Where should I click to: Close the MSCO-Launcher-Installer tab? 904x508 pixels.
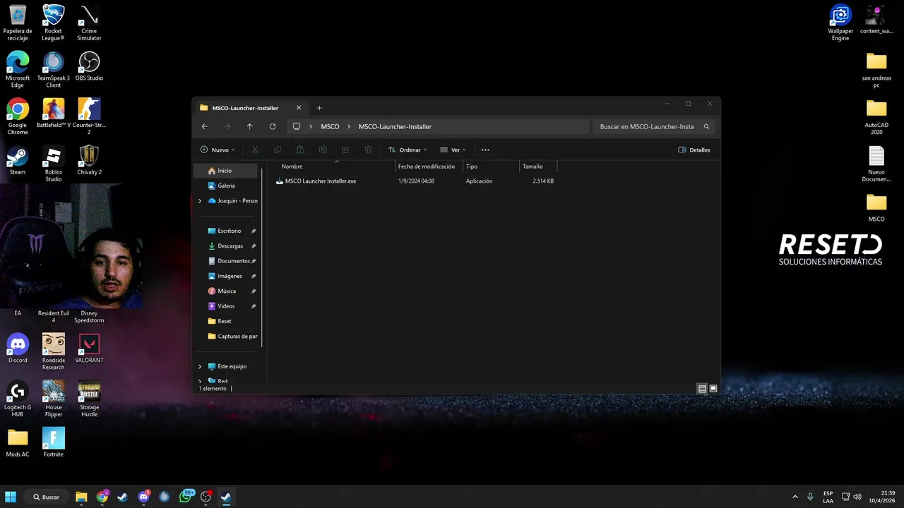[299, 108]
